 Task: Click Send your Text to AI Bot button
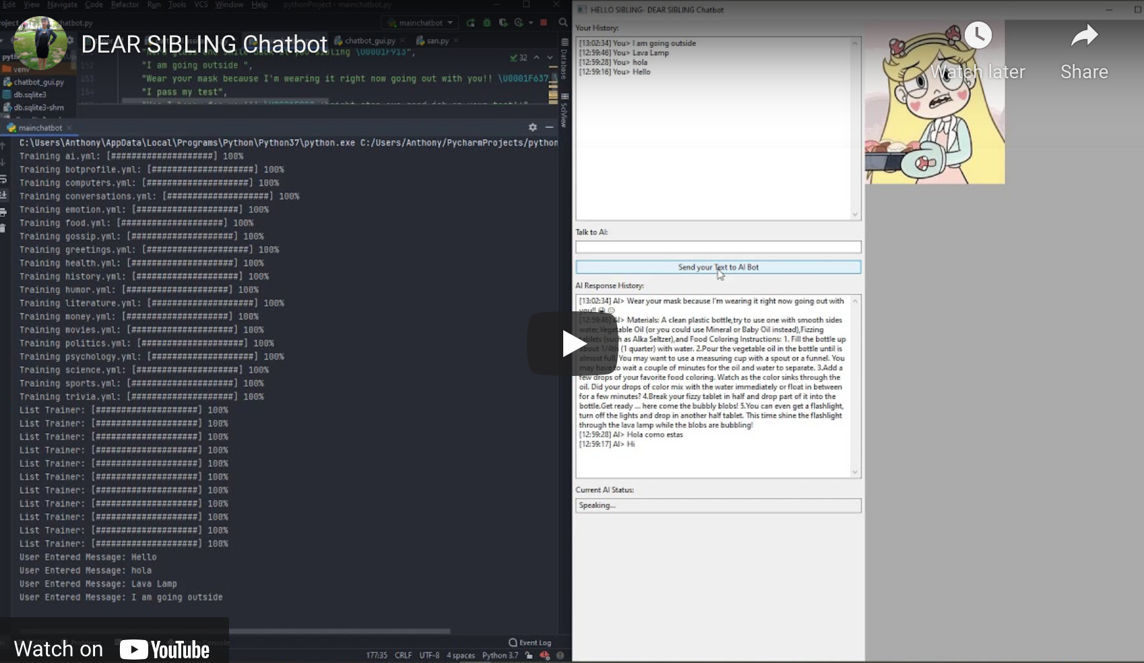point(718,267)
